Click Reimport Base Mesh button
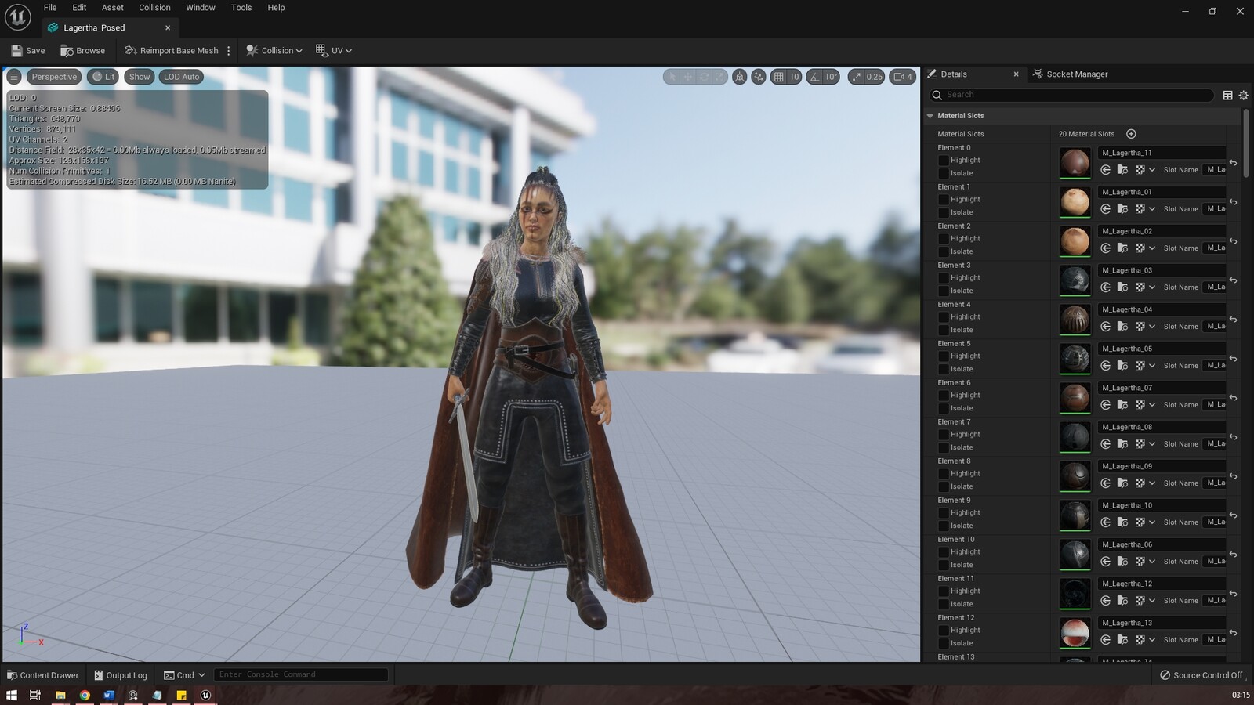 172,50
